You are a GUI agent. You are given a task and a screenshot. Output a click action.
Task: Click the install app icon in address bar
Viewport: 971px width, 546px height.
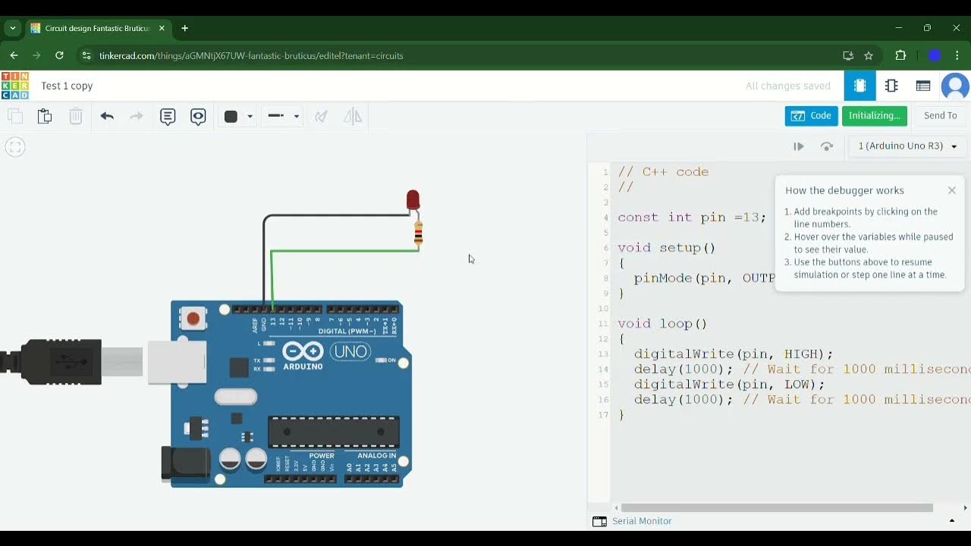[x=848, y=55]
